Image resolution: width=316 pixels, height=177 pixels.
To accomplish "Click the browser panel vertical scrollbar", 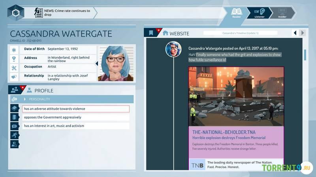I will pos(305,55).
